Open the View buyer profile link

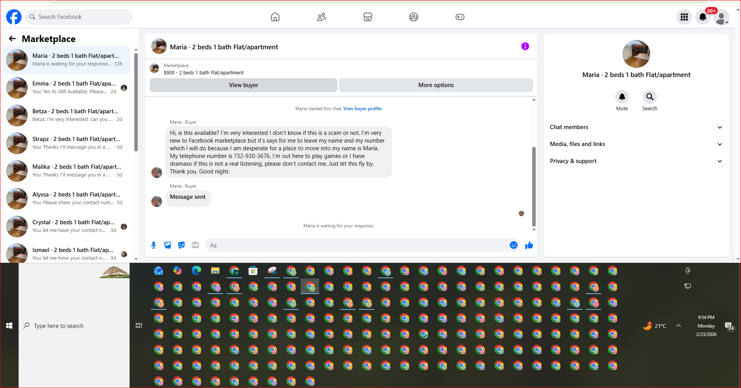pyautogui.click(x=362, y=109)
